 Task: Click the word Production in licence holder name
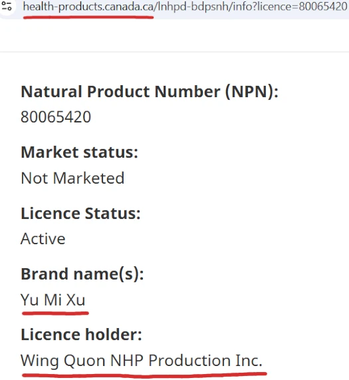[189, 361]
